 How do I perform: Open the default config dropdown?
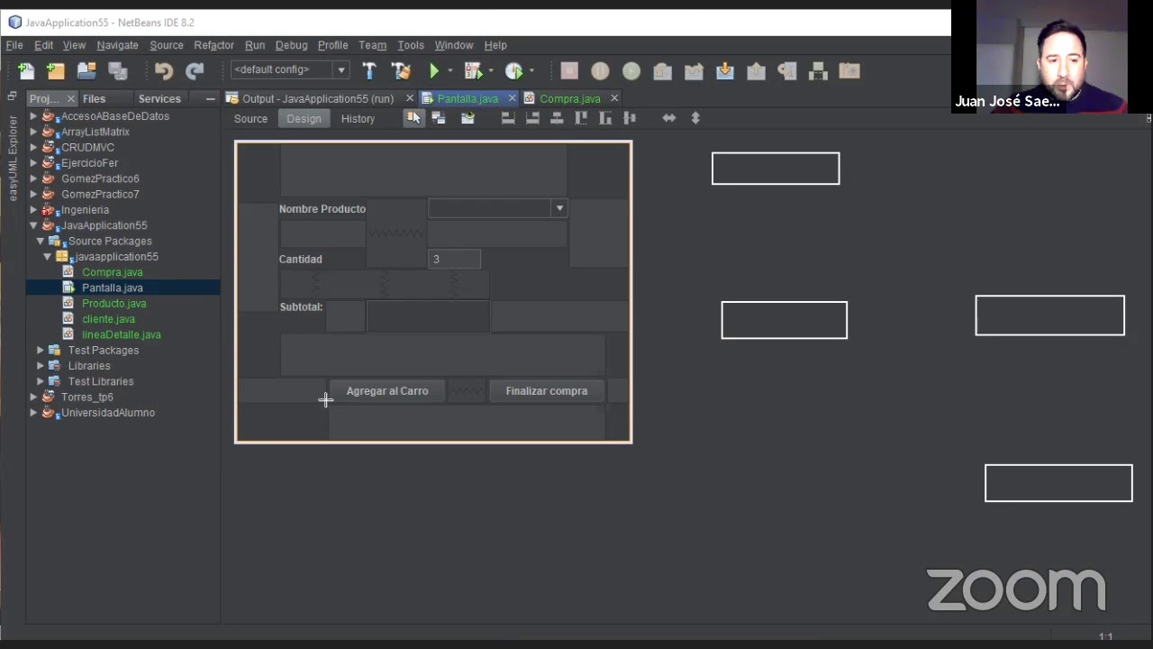click(290, 70)
